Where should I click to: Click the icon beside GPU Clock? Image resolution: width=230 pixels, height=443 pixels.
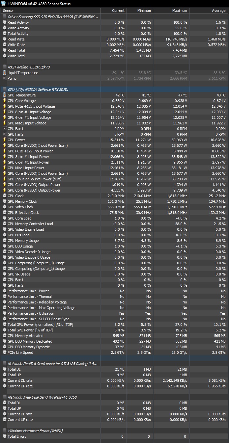point(4,196)
